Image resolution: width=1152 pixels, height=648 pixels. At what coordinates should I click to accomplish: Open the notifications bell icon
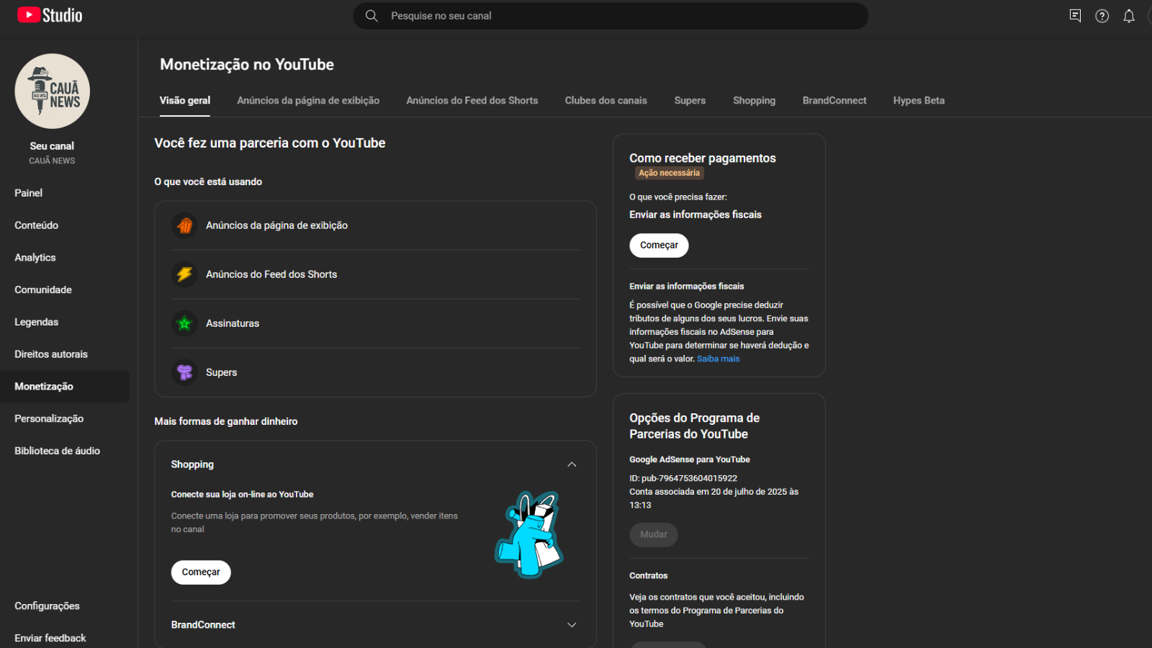pos(1129,16)
